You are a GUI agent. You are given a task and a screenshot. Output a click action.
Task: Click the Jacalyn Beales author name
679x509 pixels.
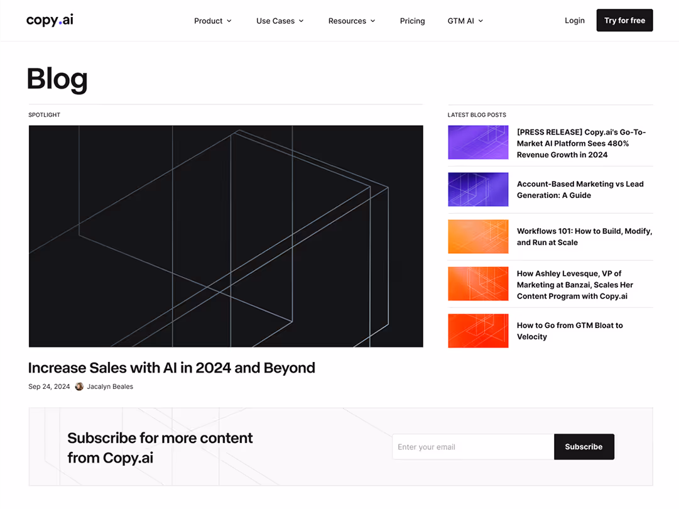pyautogui.click(x=110, y=386)
